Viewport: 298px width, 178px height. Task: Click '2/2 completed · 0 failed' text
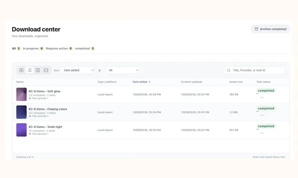[x=42, y=96]
